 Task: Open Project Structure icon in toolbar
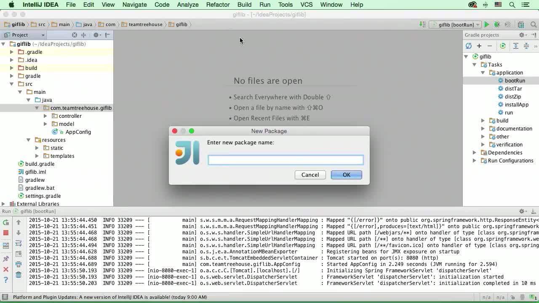(x=521, y=25)
